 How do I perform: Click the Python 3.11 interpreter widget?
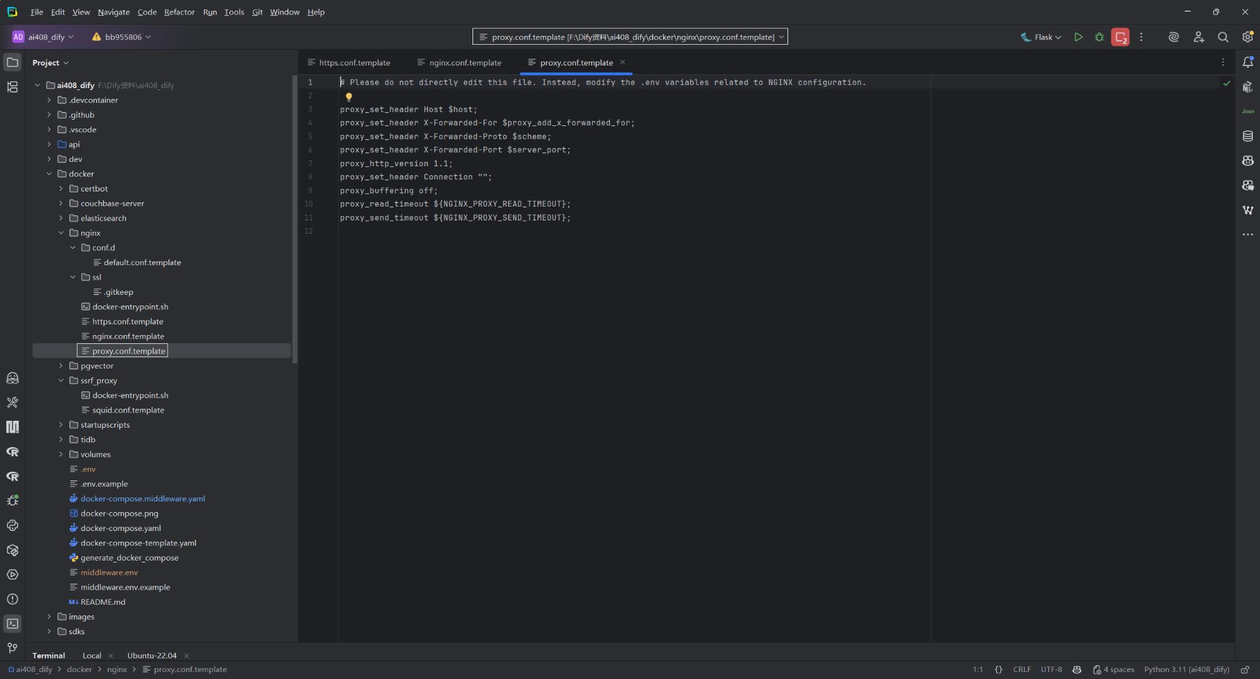click(x=1186, y=670)
